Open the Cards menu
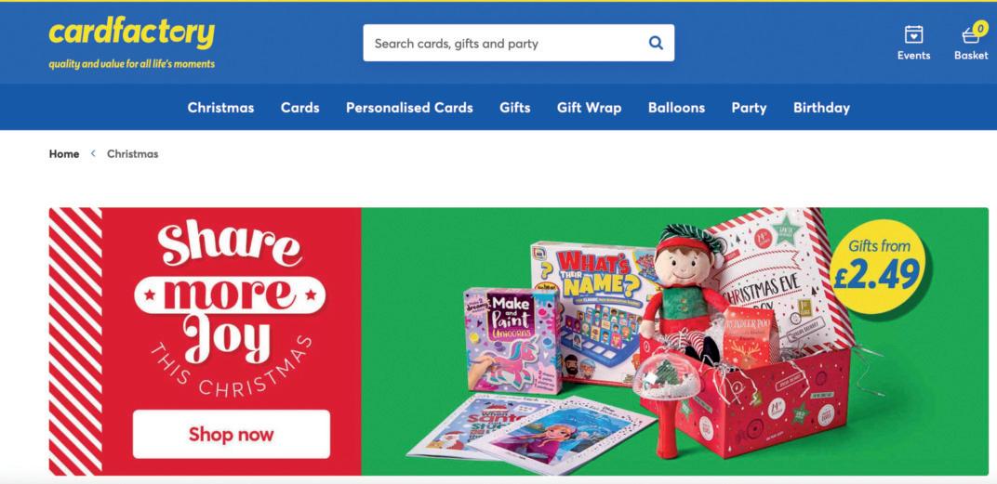This screenshot has width=997, height=484. pyautogui.click(x=300, y=108)
